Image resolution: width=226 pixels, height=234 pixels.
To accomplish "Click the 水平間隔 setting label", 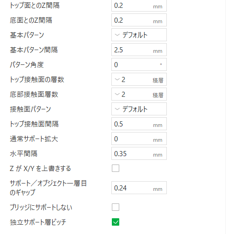I will [24, 154].
